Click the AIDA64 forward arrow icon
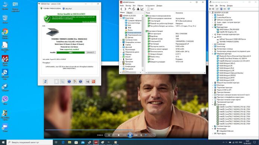 click(x=125, y=9)
